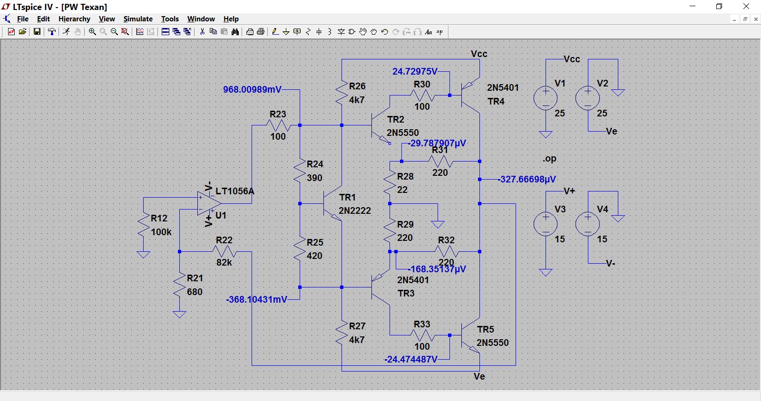Click the Print icon
761x401 pixels.
(261, 32)
